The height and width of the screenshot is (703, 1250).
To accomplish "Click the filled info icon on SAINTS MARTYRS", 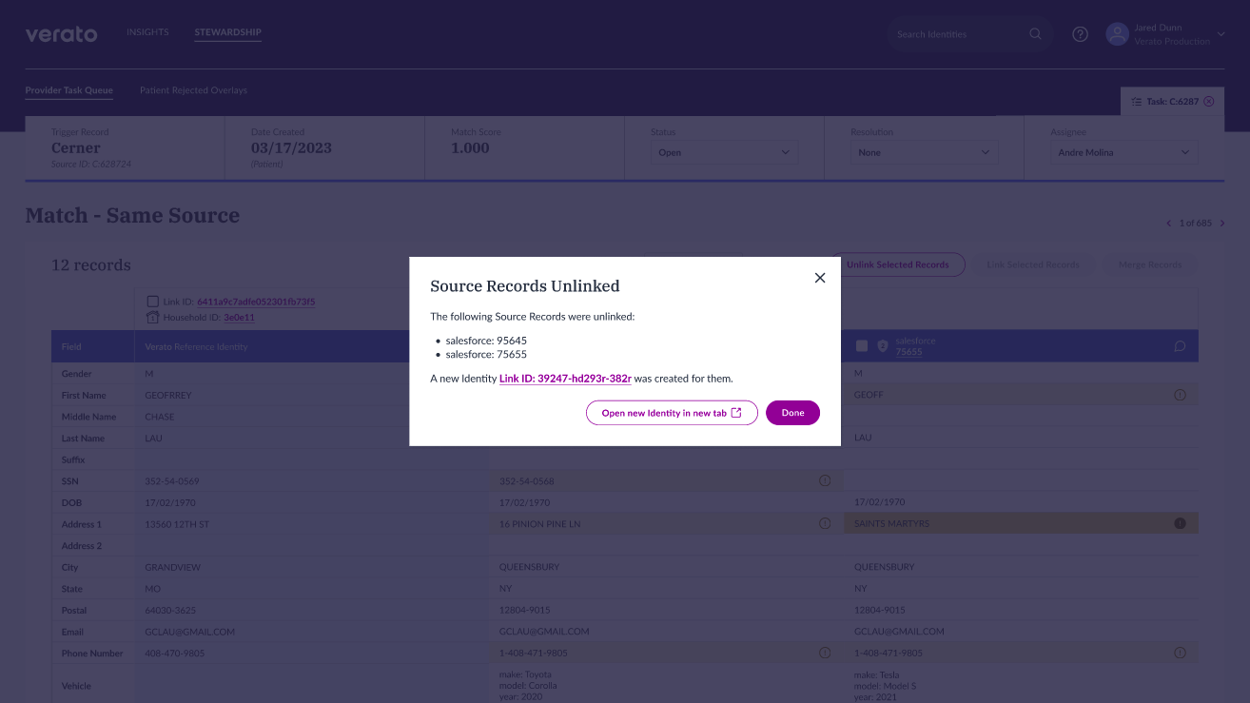I will 1180,523.
